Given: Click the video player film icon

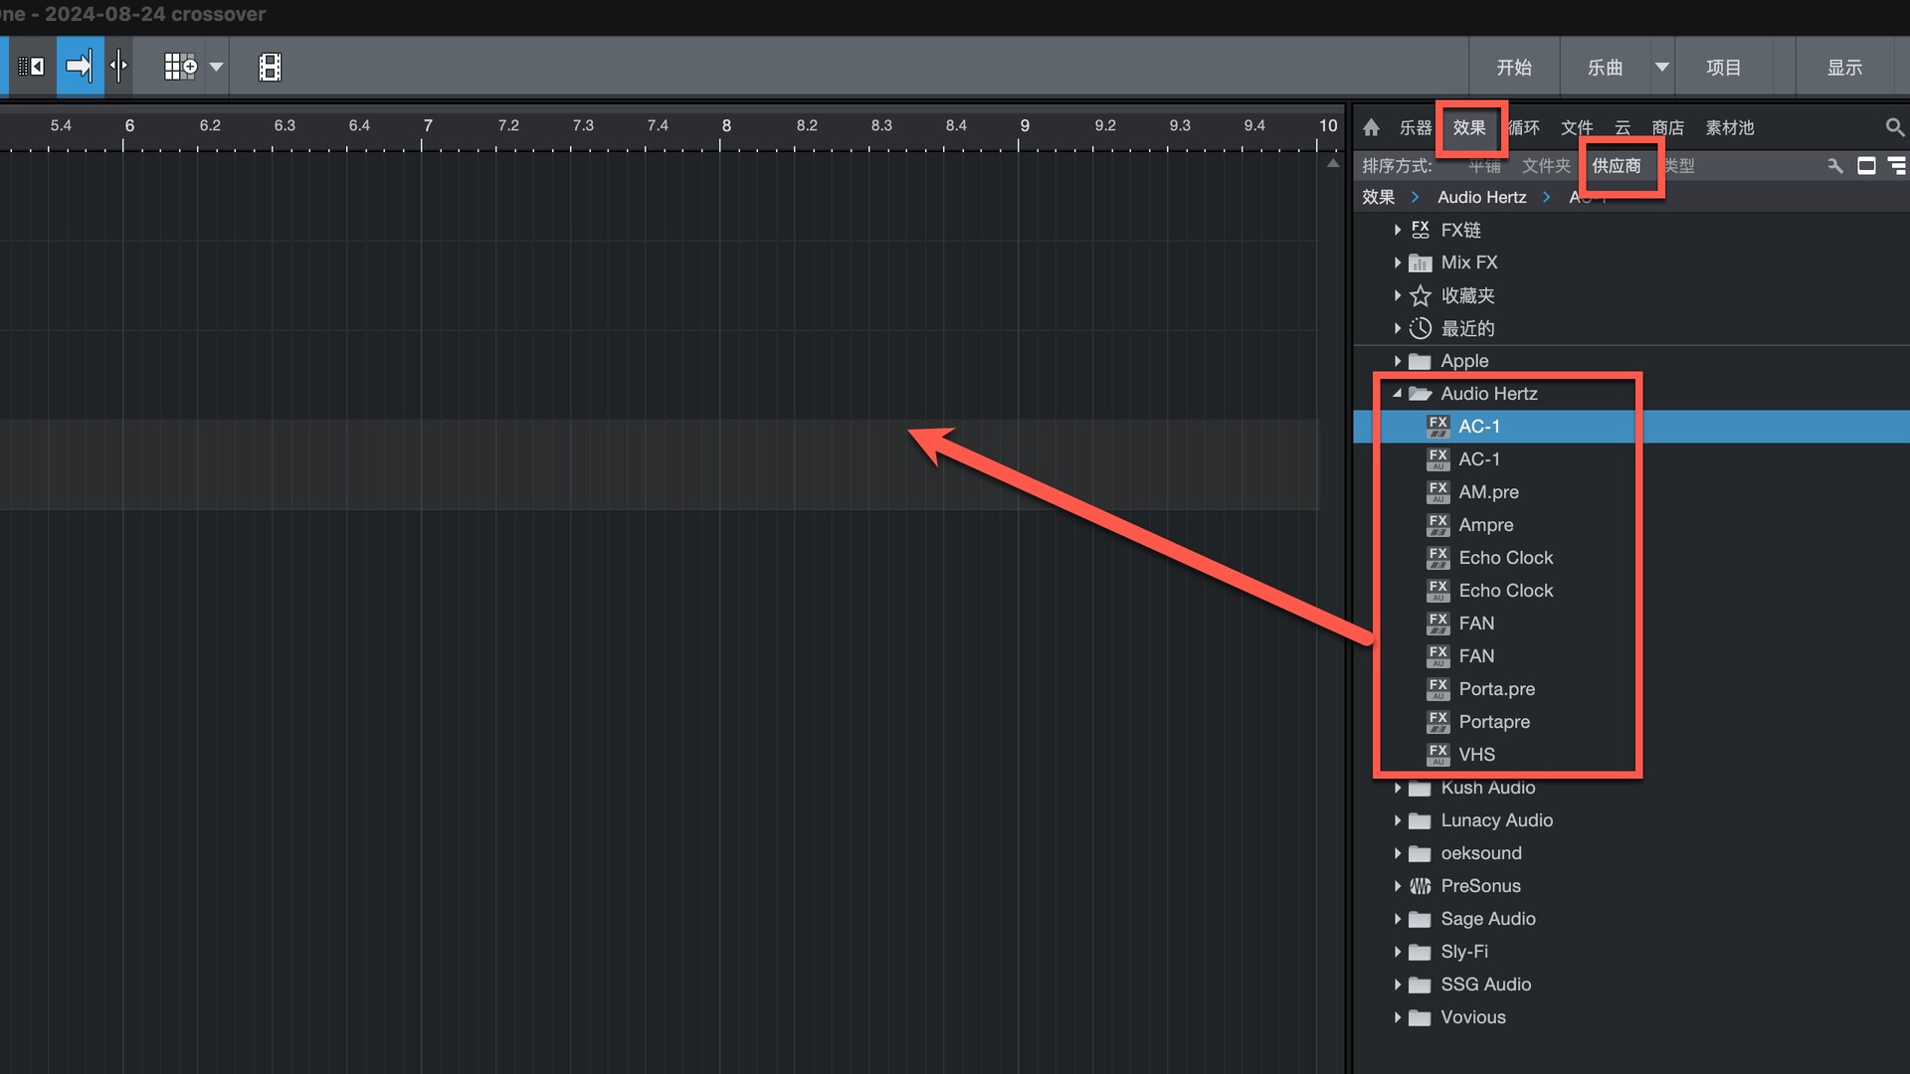Looking at the screenshot, I should point(270,67).
